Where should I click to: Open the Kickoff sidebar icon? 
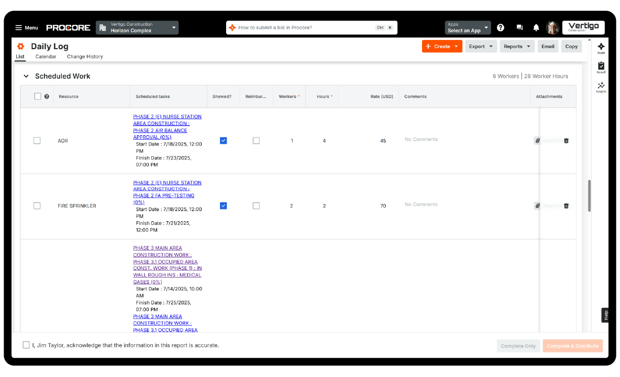[601, 68]
